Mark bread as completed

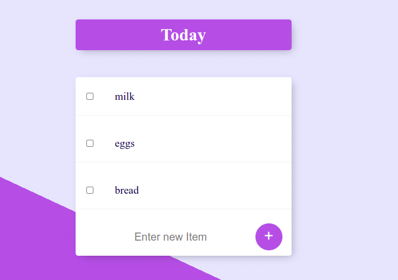[x=90, y=190]
